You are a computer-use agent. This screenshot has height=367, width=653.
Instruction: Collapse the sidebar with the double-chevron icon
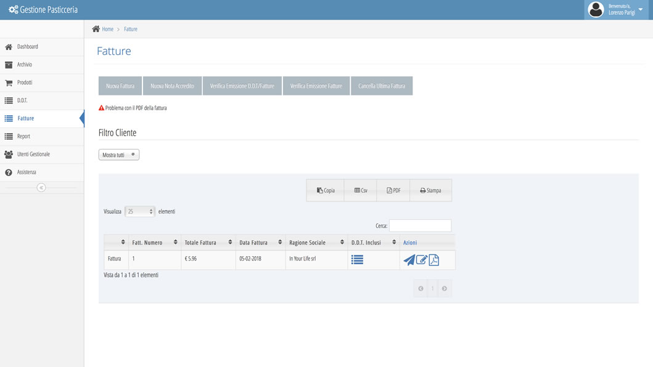pyautogui.click(x=41, y=187)
